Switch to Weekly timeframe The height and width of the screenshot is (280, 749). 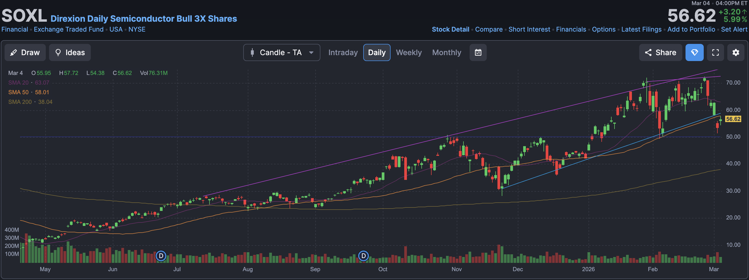click(409, 52)
